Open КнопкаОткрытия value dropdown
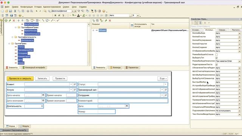 pyautogui.click(x=239, y=44)
